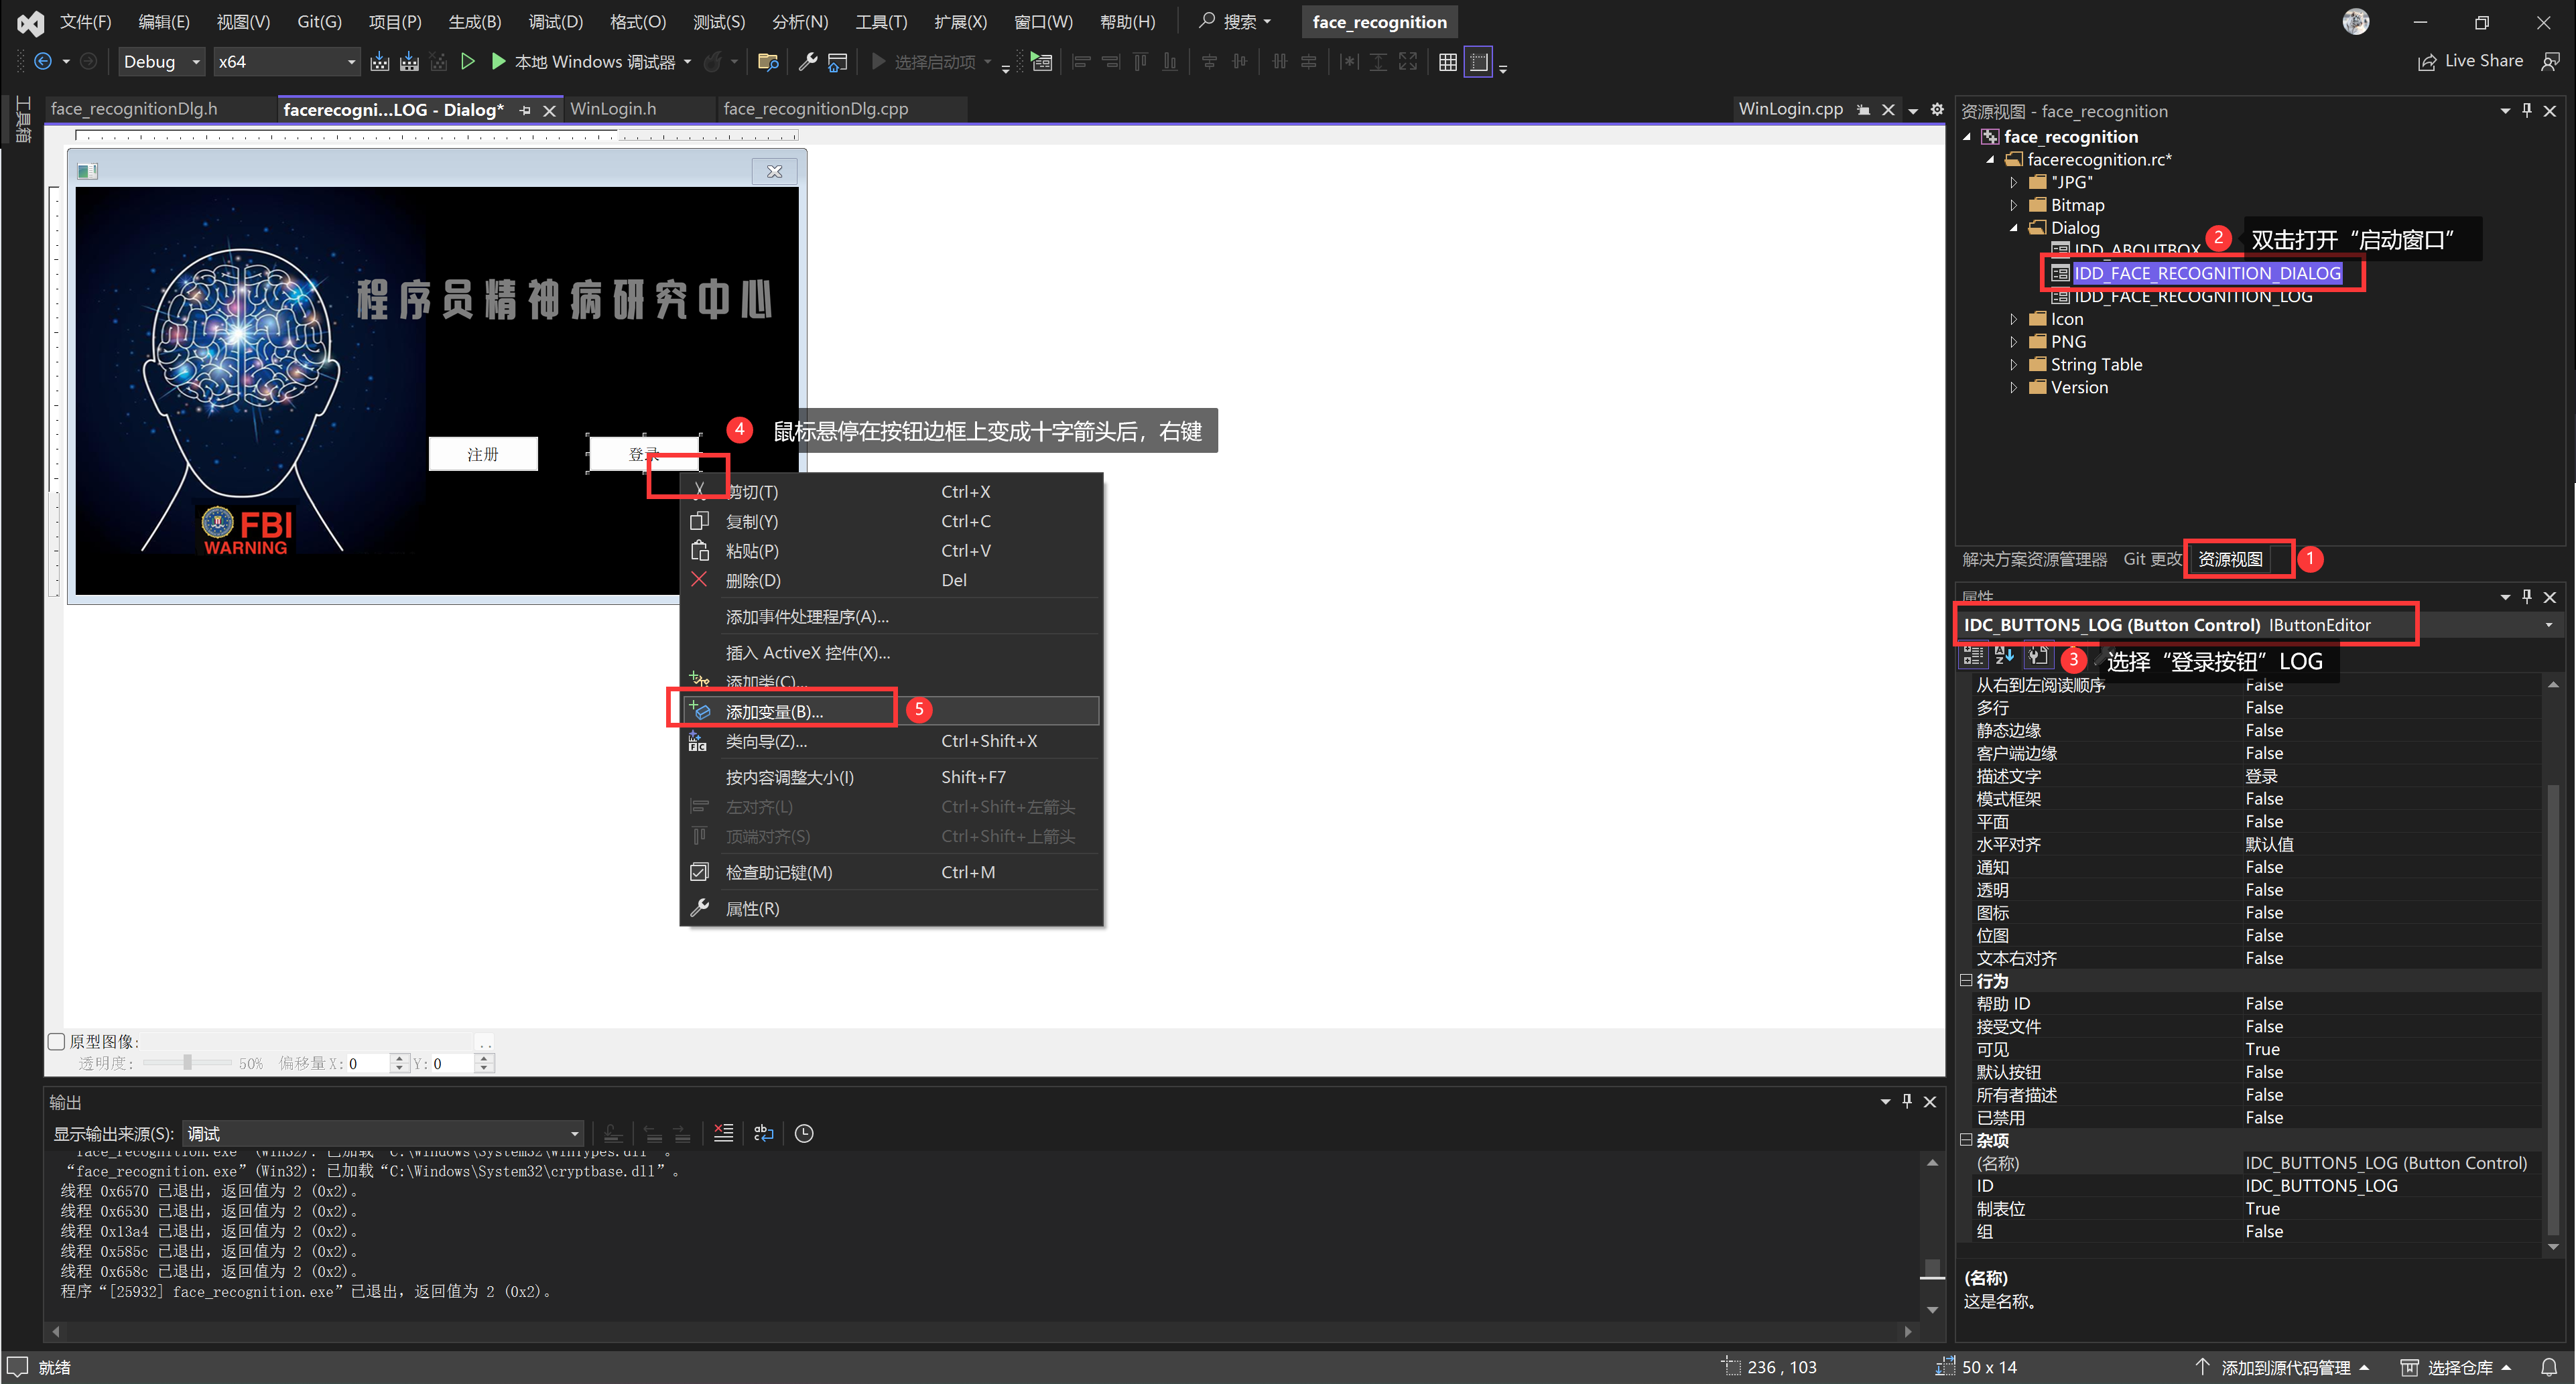2576x1384 pixels.
Task: Toggle word wrap icon in output panel
Action: tap(764, 1133)
